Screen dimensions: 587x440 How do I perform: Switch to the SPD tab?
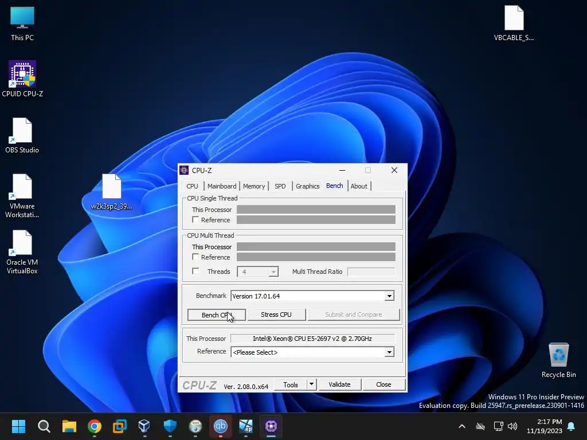pos(280,186)
